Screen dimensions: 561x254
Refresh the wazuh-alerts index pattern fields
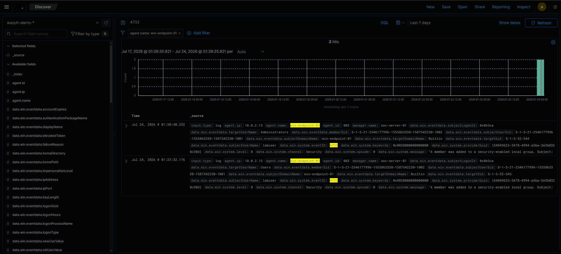[x=106, y=23]
